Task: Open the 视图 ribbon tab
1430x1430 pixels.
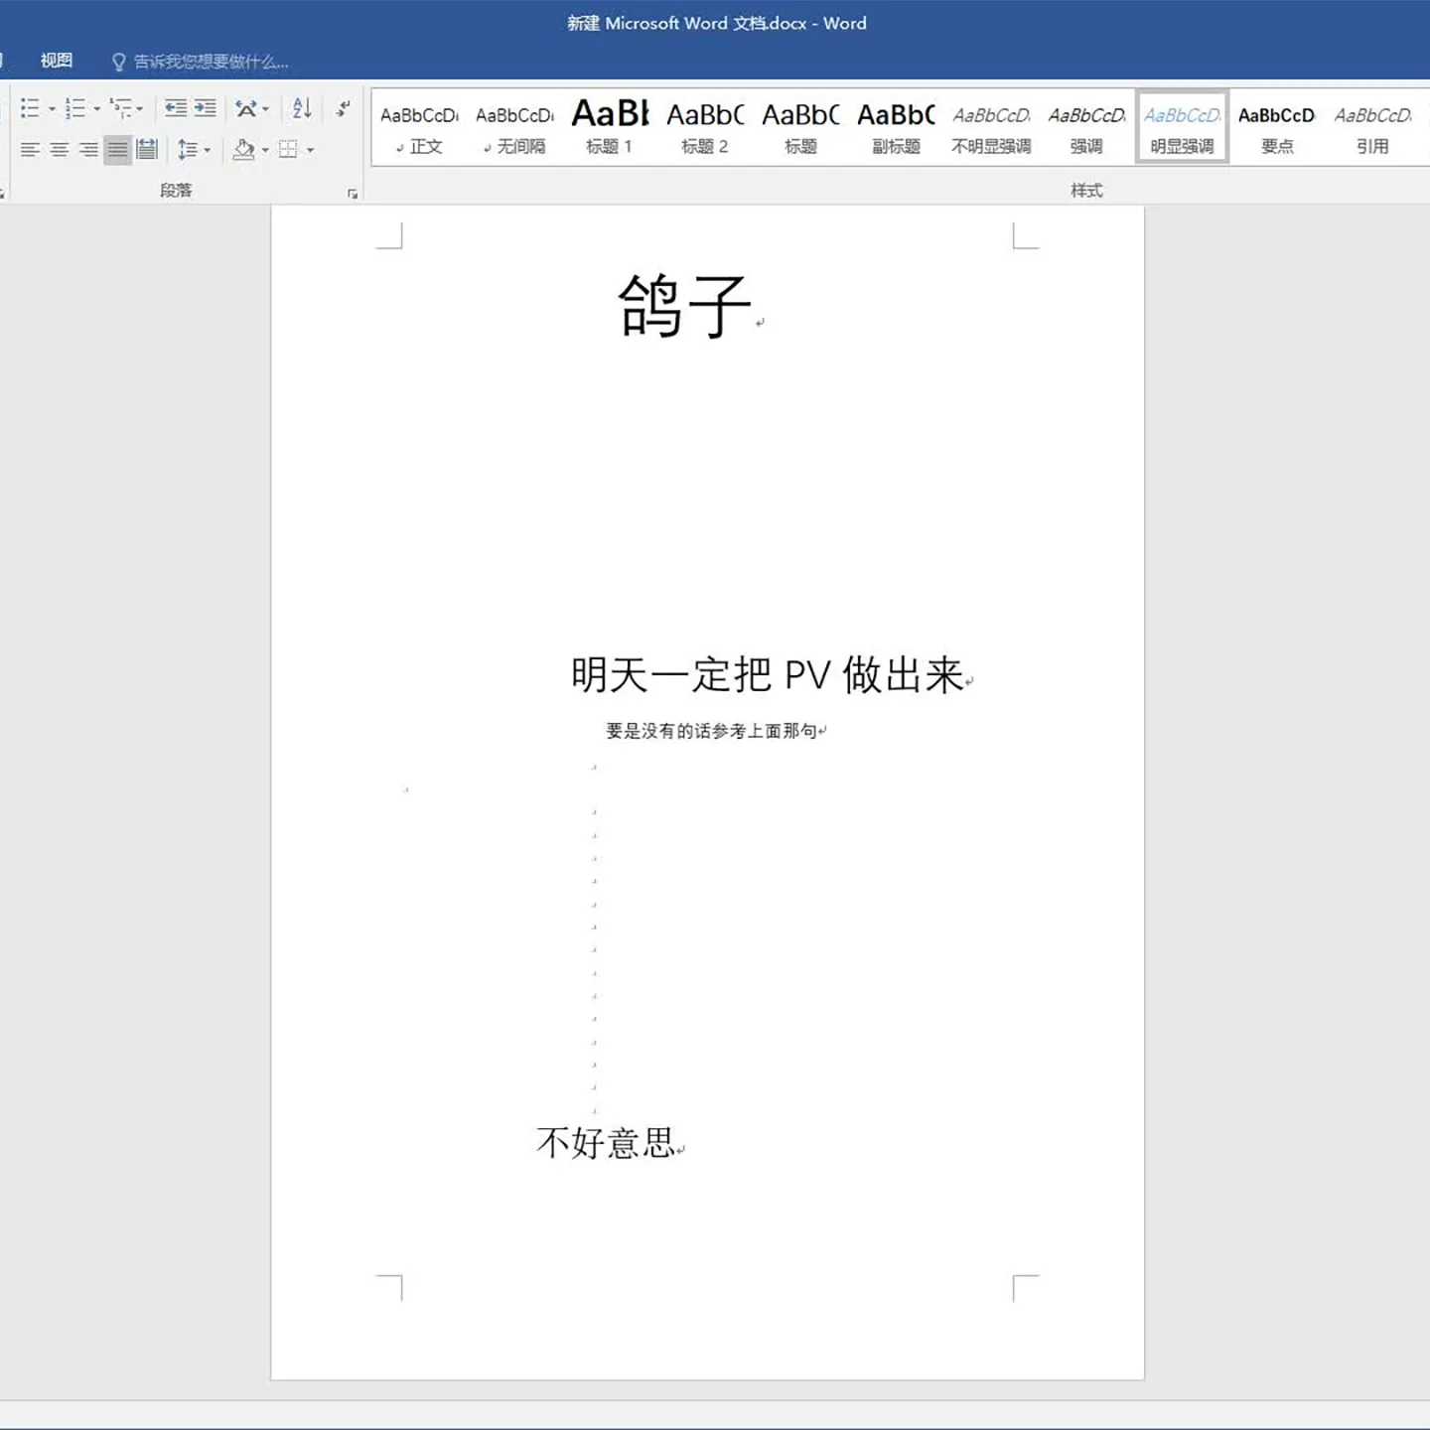Action: pos(56,61)
